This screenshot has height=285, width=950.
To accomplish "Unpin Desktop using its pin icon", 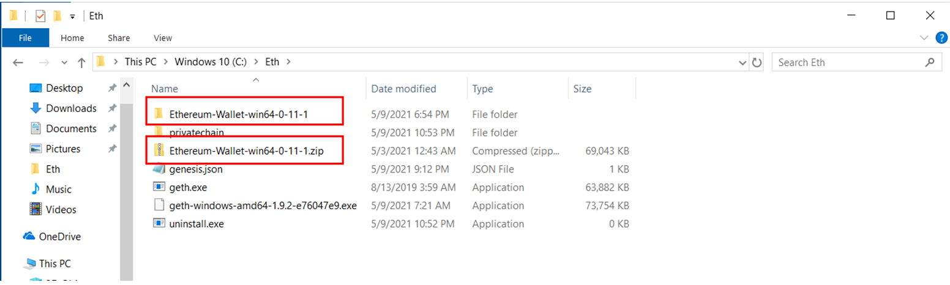I will pos(112,88).
